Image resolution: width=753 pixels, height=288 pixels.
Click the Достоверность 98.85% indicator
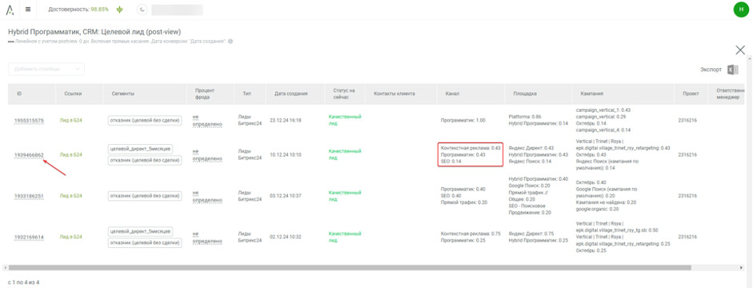tap(78, 9)
